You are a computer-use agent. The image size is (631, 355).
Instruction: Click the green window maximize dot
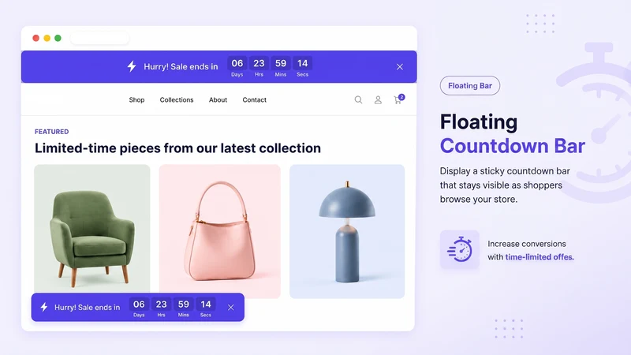pos(58,38)
